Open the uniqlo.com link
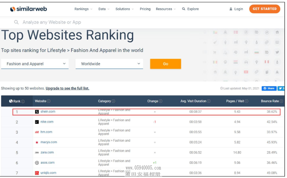 click(48, 173)
